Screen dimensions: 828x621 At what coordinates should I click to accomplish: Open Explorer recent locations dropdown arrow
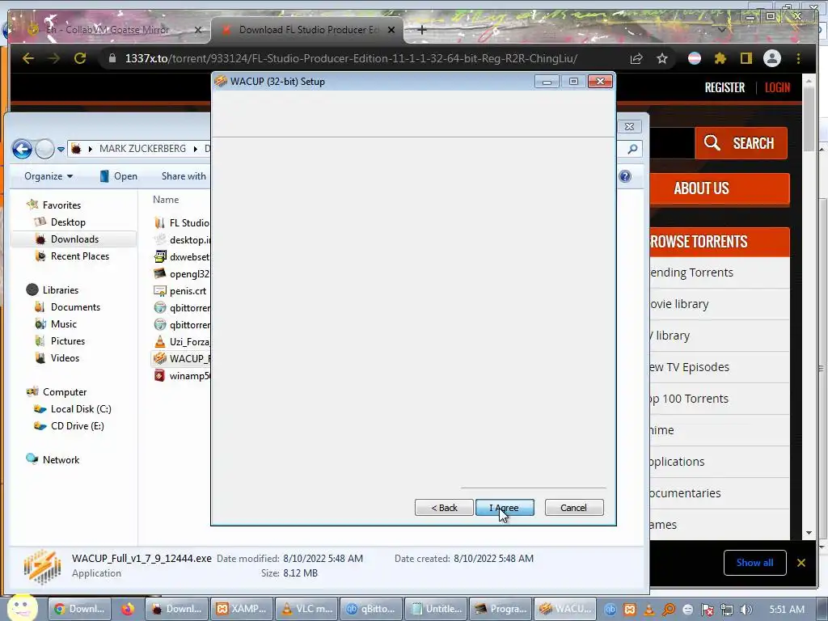tap(61, 150)
